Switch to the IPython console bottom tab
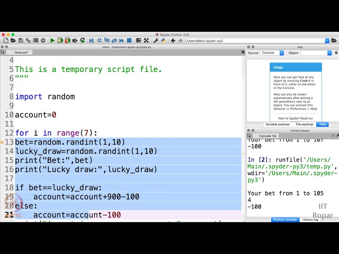The image size is (339, 254). 285,220
